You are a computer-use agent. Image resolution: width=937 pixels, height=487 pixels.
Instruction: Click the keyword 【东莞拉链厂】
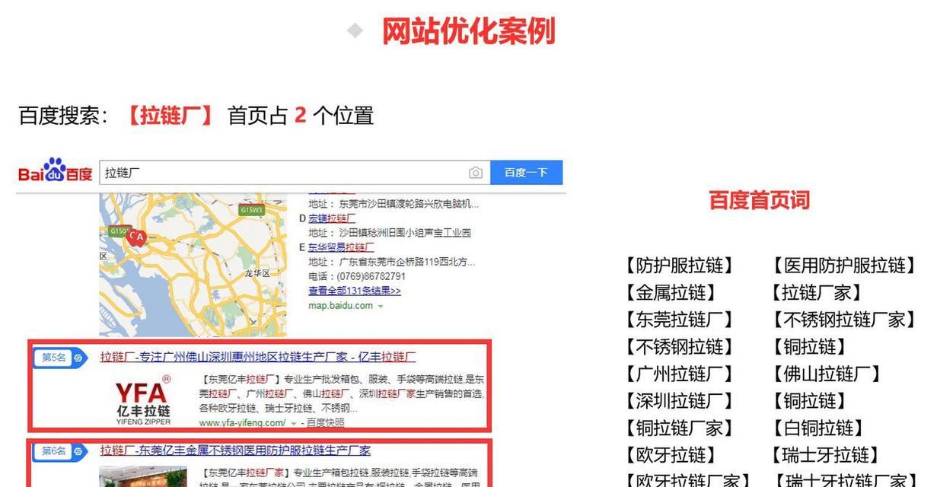coord(680,320)
